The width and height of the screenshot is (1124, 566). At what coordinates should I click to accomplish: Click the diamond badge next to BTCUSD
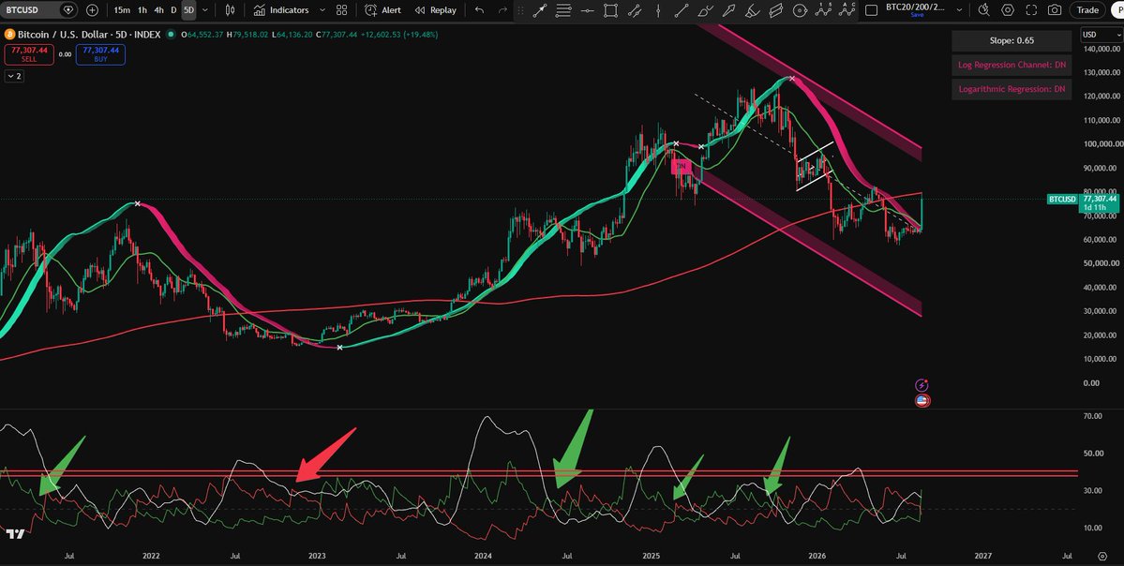click(68, 10)
